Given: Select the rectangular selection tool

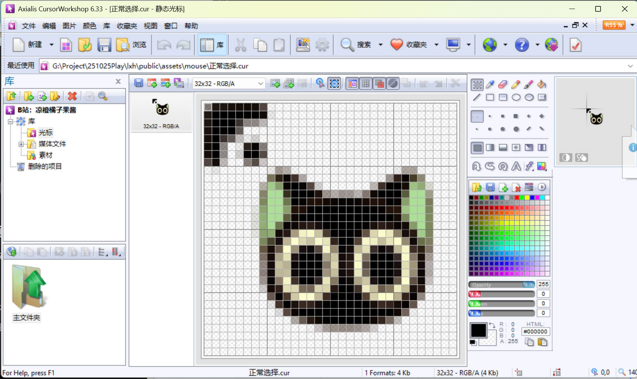Looking at the screenshot, I should pyautogui.click(x=477, y=85).
